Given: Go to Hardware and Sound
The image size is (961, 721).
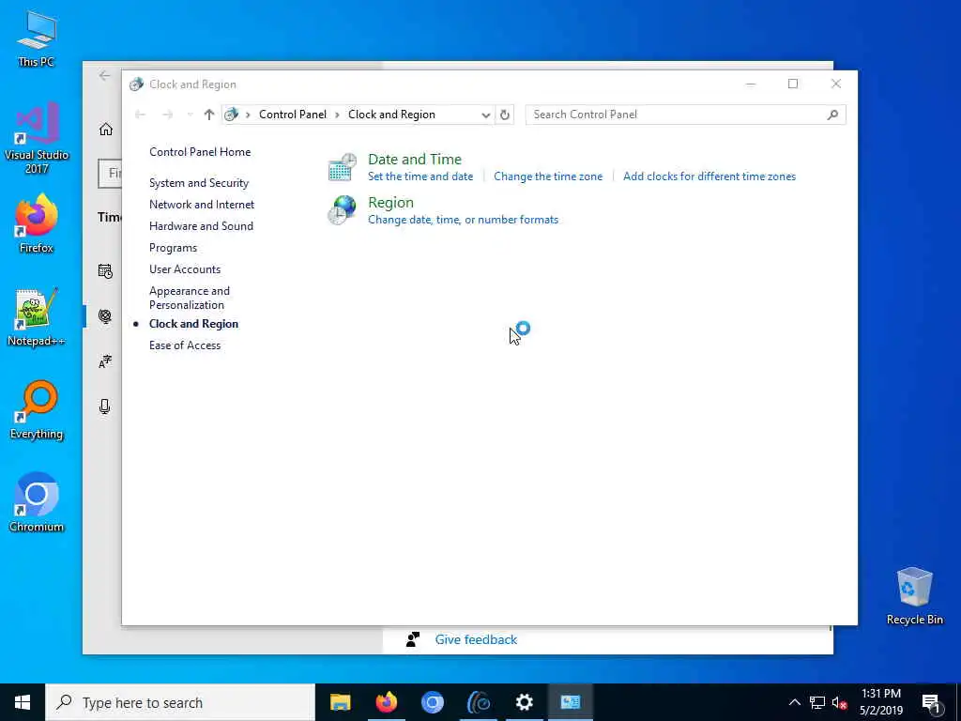Looking at the screenshot, I should [x=201, y=225].
